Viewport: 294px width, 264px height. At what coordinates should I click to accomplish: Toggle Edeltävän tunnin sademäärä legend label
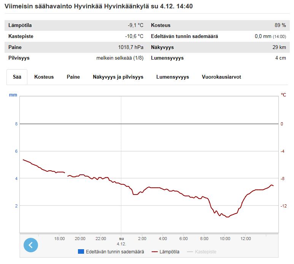(115, 252)
